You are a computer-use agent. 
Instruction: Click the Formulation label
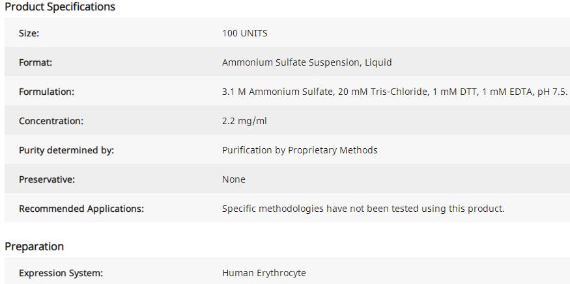pos(46,92)
